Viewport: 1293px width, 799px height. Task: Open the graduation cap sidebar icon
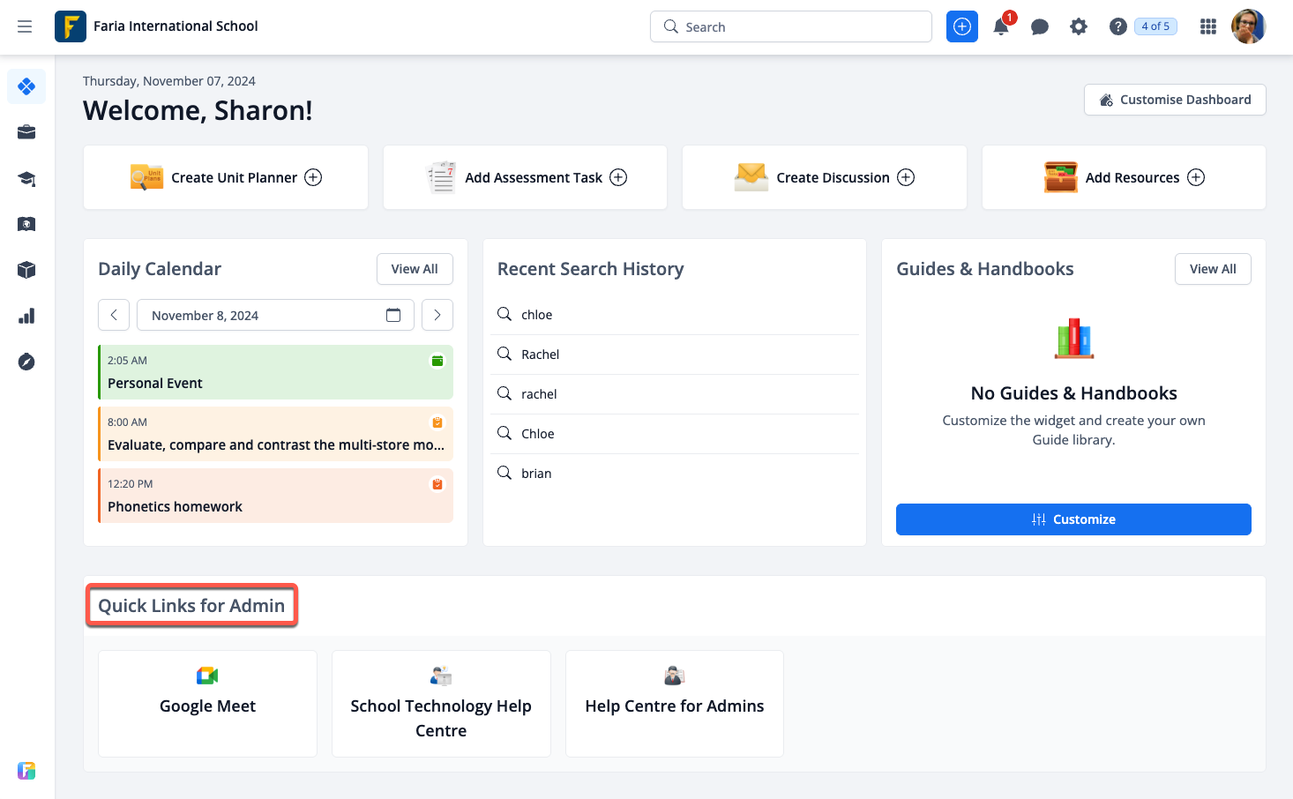point(26,179)
